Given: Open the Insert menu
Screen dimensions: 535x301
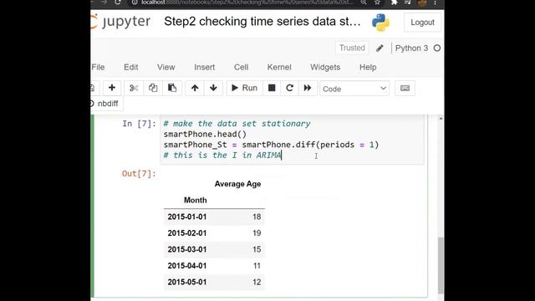Looking at the screenshot, I should coord(204,67).
